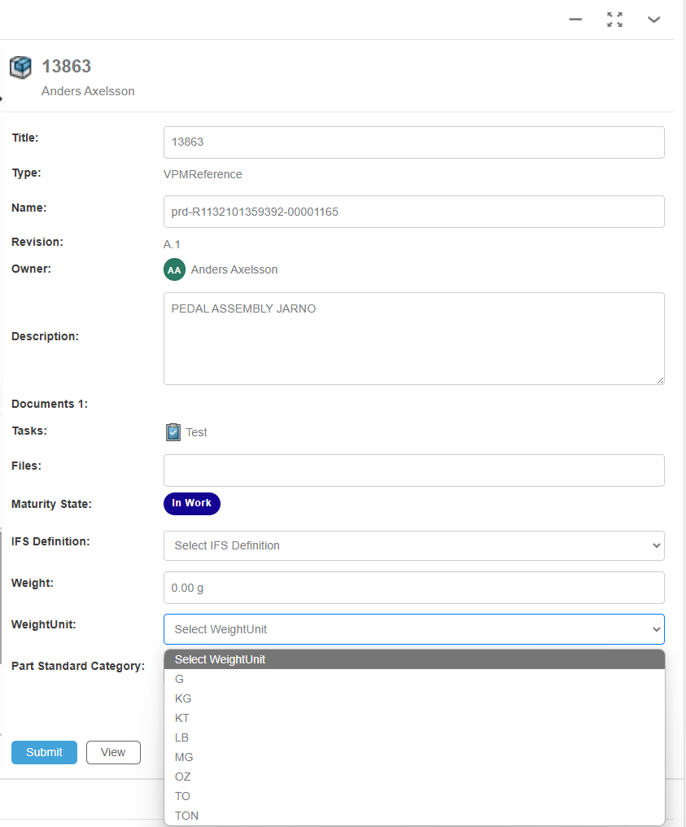Click the In Work maturity badge
686x827 pixels.
tap(192, 503)
